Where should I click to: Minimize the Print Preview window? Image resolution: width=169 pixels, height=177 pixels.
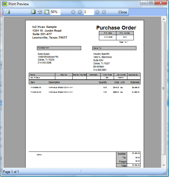click(x=144, y=3)
